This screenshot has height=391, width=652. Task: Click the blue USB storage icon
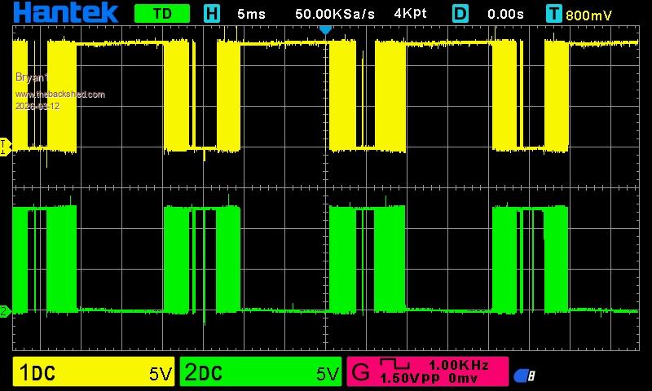[524, 376]
